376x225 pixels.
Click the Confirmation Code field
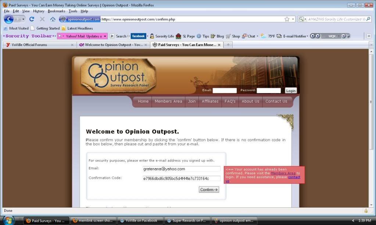(x=181, y=178)
